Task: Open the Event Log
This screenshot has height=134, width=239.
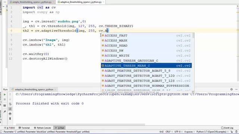Action: point(227,128)
